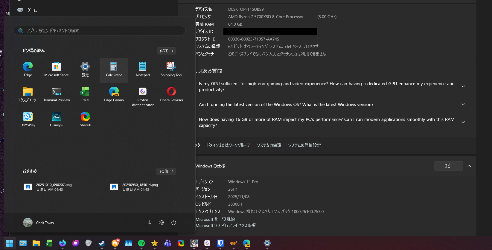Open ドメインまたはワークグループ link

(229, 145)
